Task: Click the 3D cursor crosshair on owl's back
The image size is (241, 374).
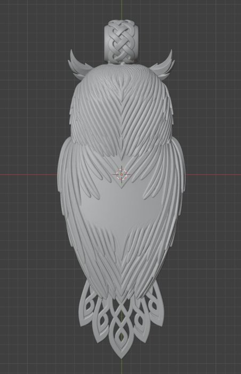Action: pos(122,174)
